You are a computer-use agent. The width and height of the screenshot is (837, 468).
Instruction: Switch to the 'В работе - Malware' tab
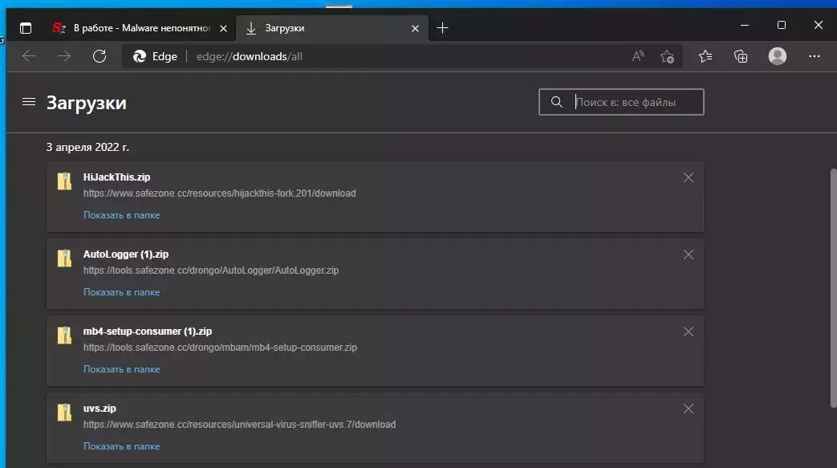pyautogui.click(x=140, y=28)
